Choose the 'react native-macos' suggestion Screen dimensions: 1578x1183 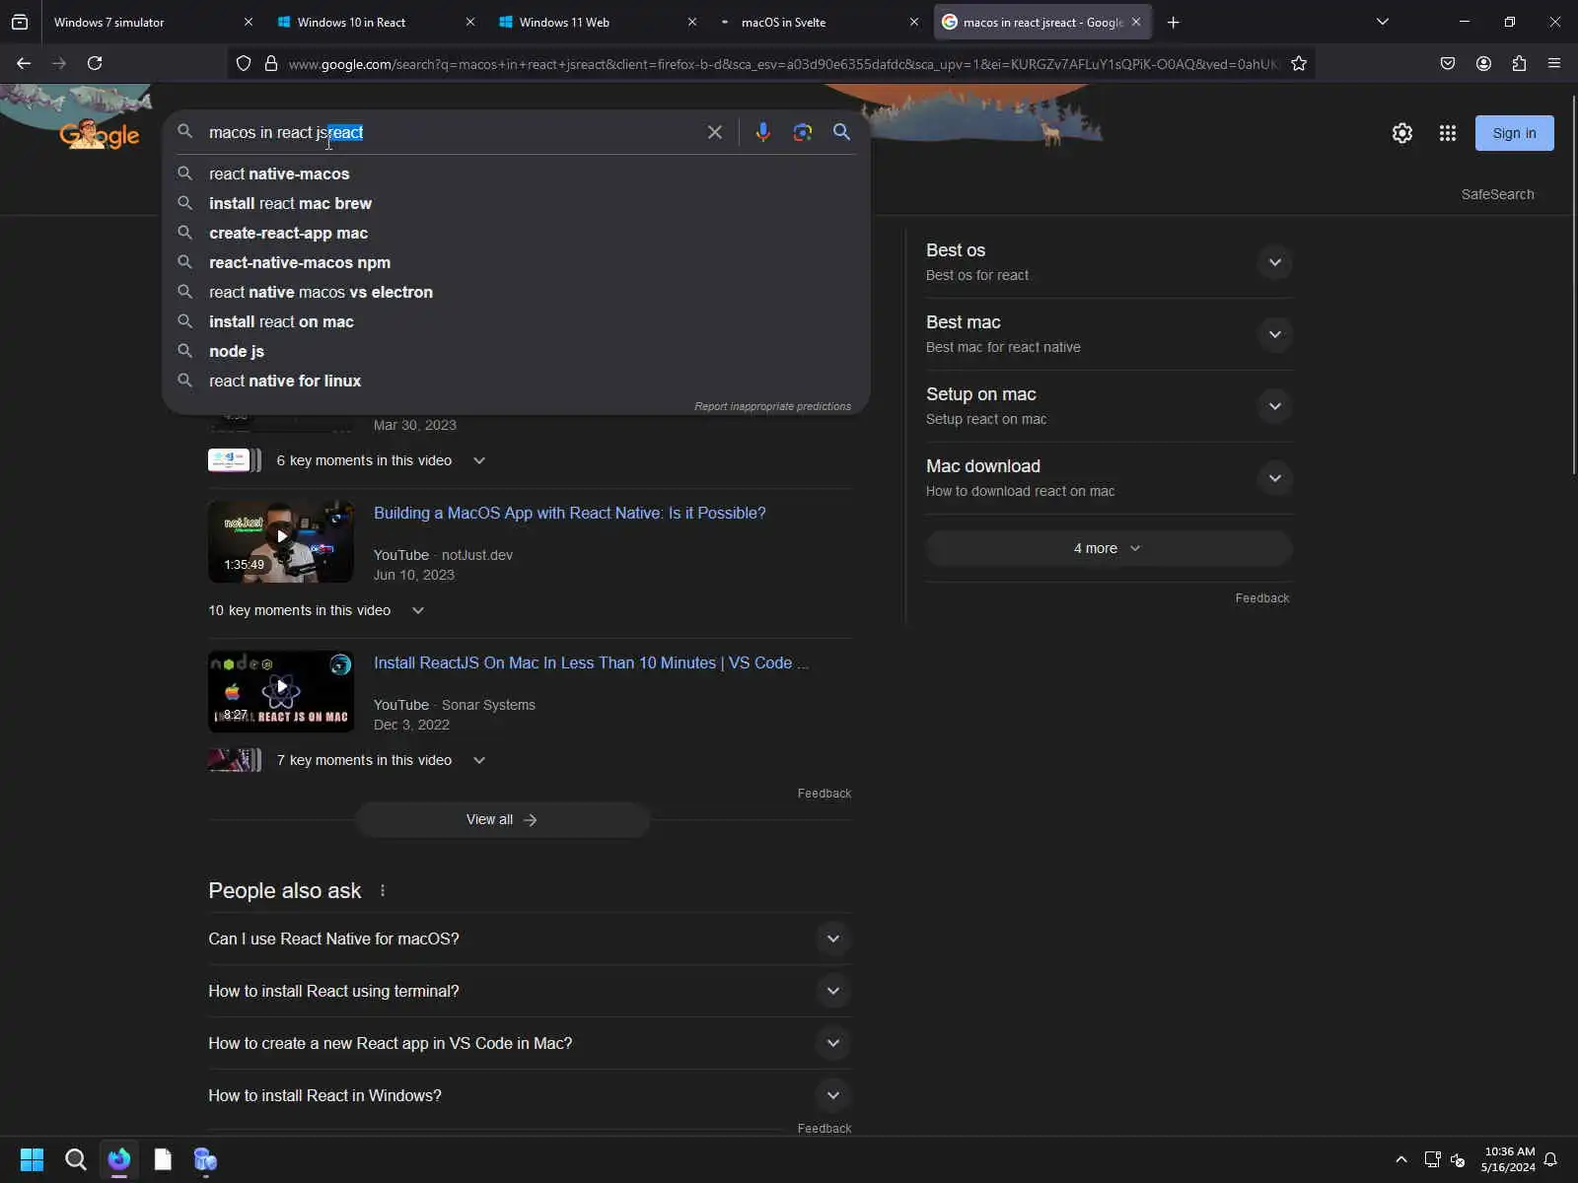pos(516,174)
